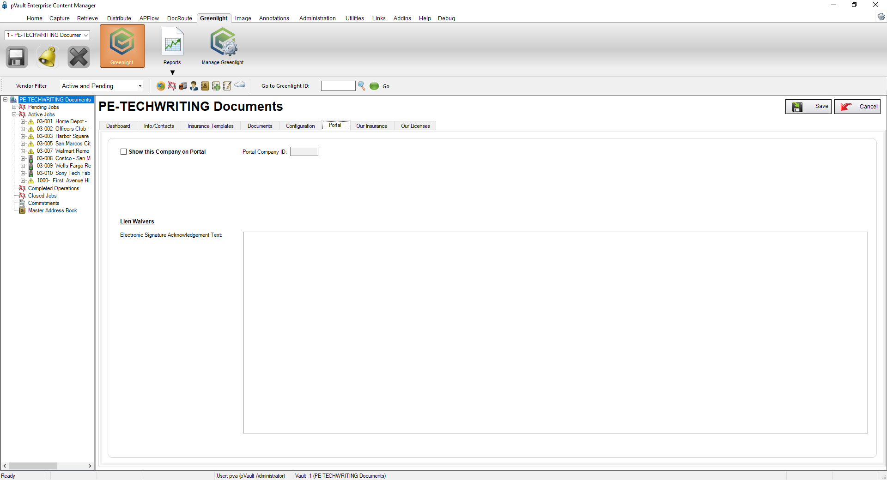This screenshot has height=480, width=887.
Task: Click the golden bell notification icon
Action: [48, 57]
